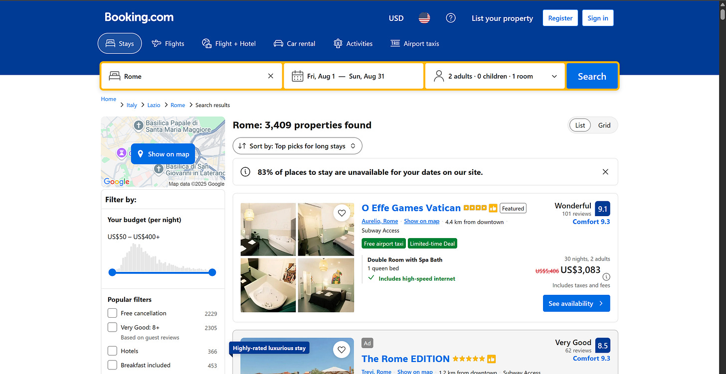Image resolution: width=726 pixels, height=374 pixels.
Task: Click the Register button
Action: [x=560, y=18]
